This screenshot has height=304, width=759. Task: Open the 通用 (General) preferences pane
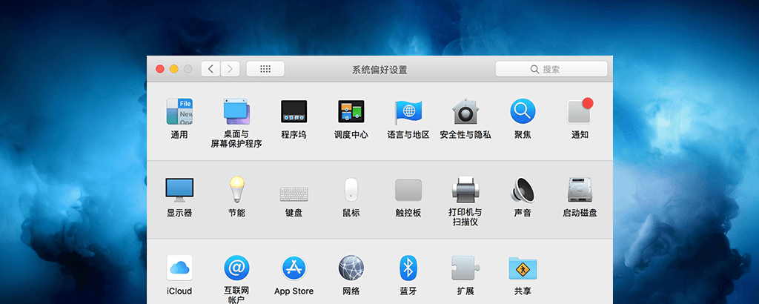coord(179,112)
